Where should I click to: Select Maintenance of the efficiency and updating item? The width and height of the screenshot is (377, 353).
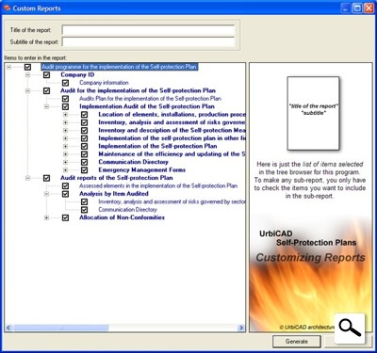(x=172, y=154)
